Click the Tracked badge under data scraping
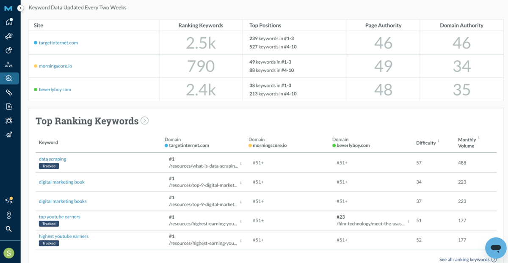 [49, 166]
